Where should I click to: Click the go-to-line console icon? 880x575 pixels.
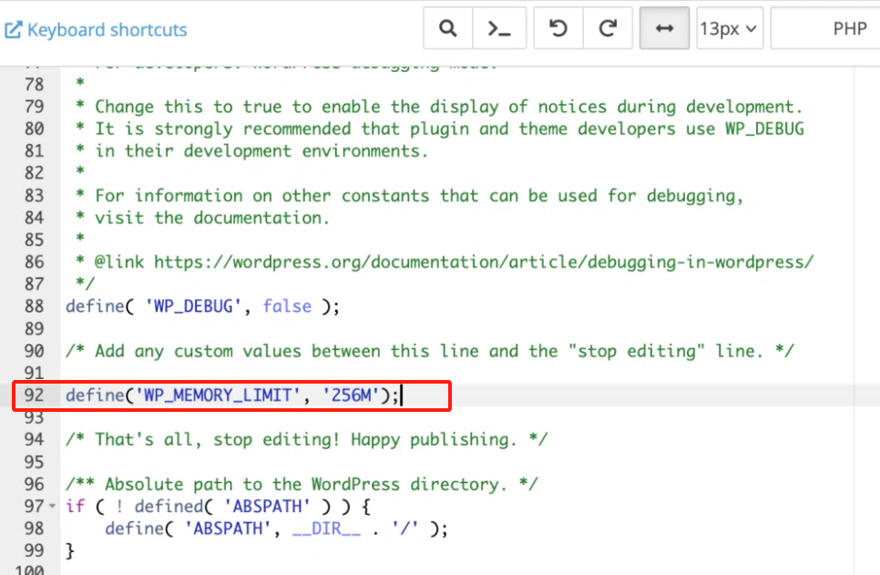499,28
